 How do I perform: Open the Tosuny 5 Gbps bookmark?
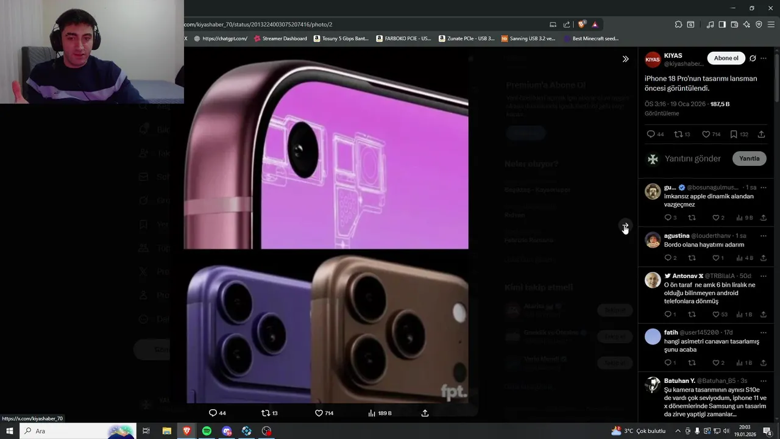341,38
